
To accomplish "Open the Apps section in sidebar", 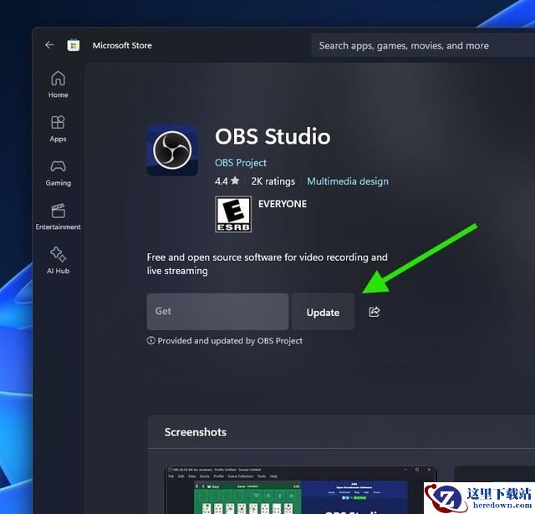I will point(58,129).
